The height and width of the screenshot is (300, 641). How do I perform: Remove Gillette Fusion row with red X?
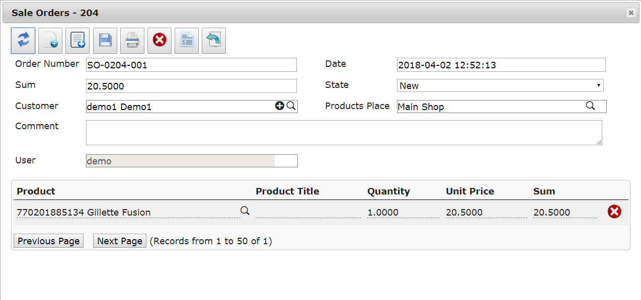coord(614,212)
